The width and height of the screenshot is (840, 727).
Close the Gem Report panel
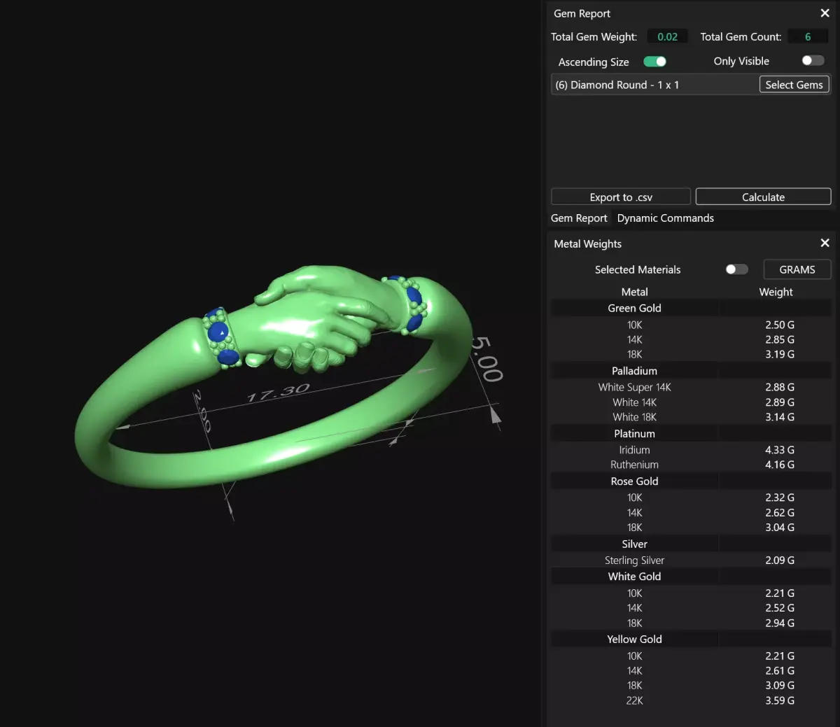coord(825,13)
